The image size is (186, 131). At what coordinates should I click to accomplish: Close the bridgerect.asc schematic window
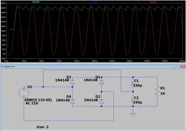pyautogui.click(x=183, y=67)
